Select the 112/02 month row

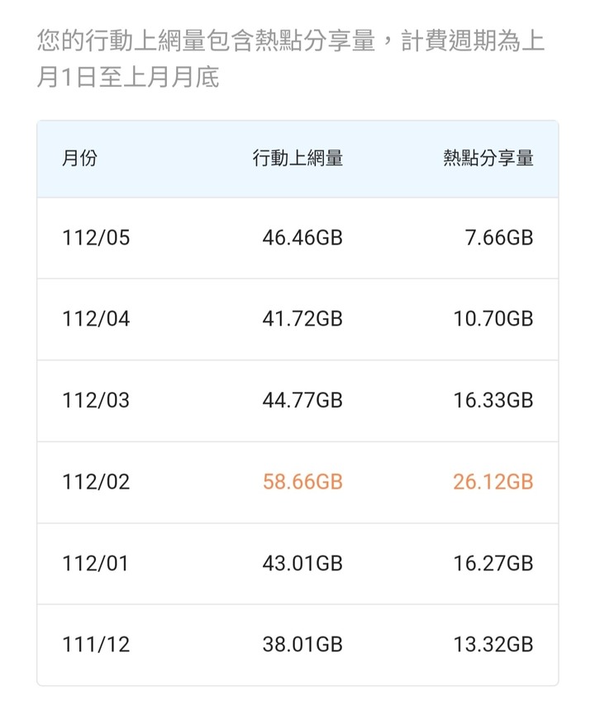pos(297,482)
